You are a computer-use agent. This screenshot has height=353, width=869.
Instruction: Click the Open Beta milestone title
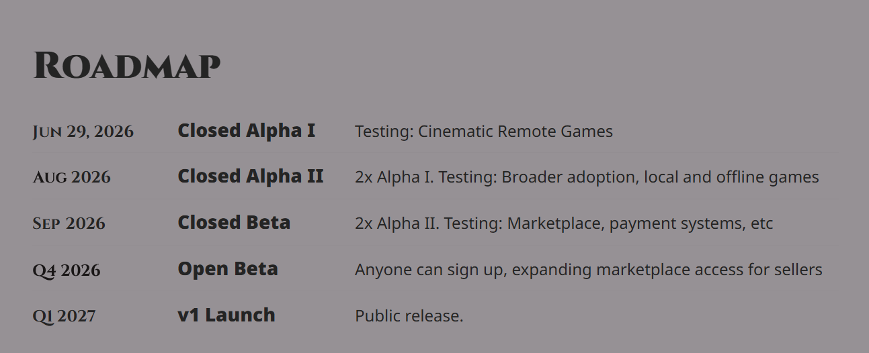(228, 269)
